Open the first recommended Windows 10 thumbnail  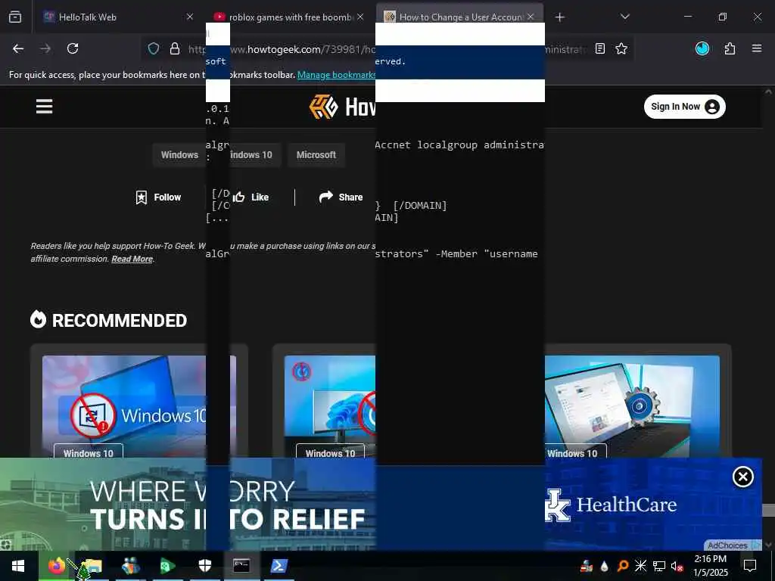tap(124, 406)
